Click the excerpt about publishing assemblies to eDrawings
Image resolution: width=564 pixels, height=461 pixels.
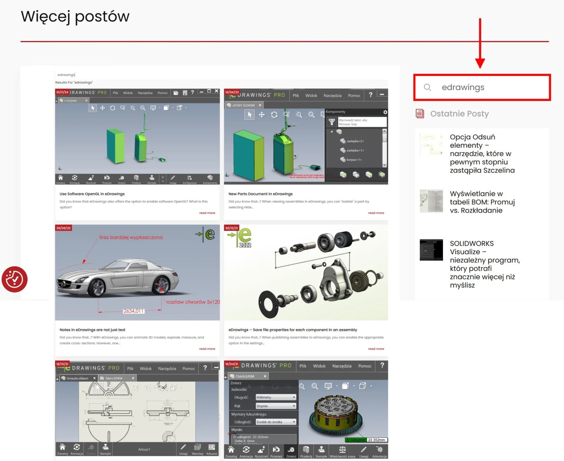tap(306, 340)
